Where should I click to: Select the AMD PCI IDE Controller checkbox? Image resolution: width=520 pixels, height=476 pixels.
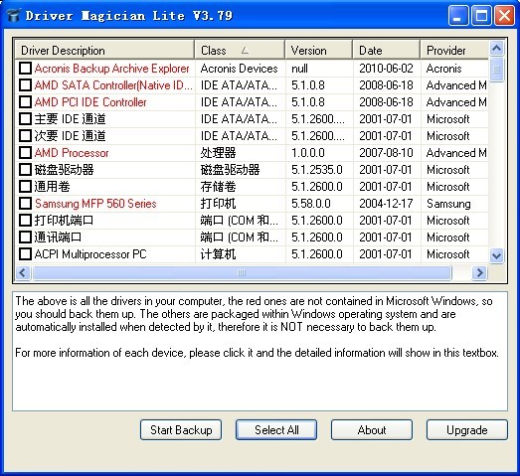tap(25, 102)
